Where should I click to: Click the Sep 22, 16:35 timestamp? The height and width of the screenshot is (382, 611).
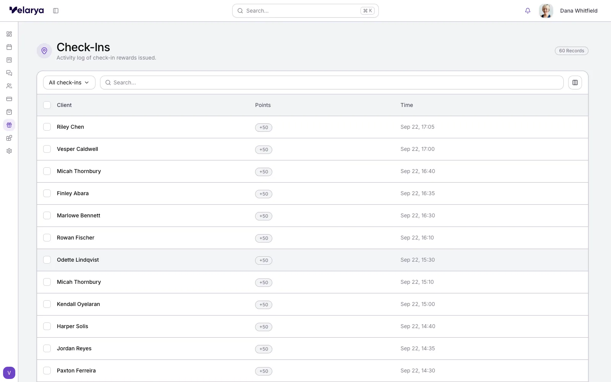(418, 193)
